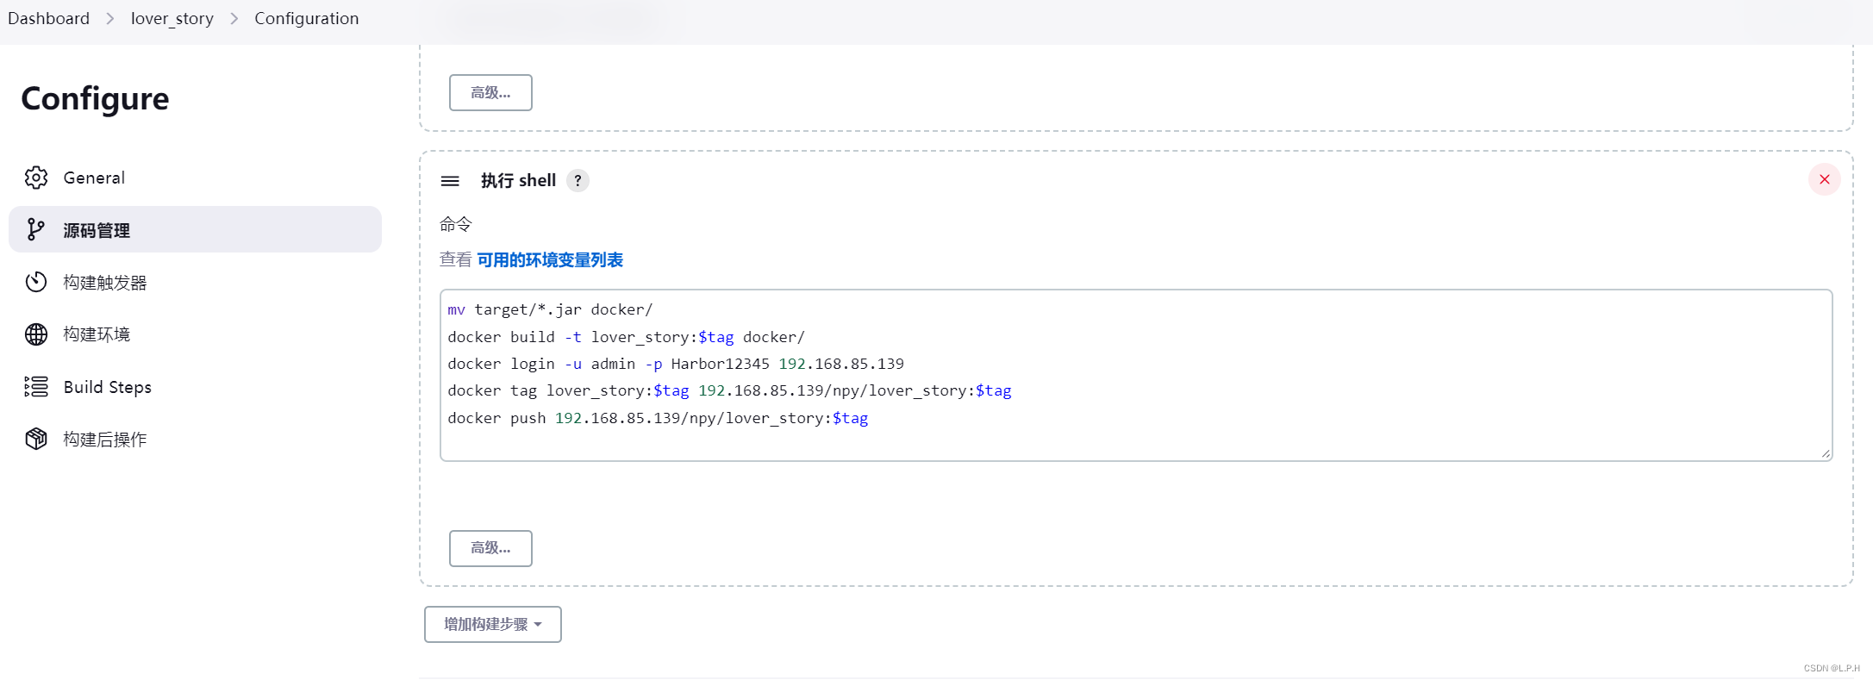Click inside the shell command textarea
The height and width of the screenshot is (680, 1873).
pos(1136,375)
